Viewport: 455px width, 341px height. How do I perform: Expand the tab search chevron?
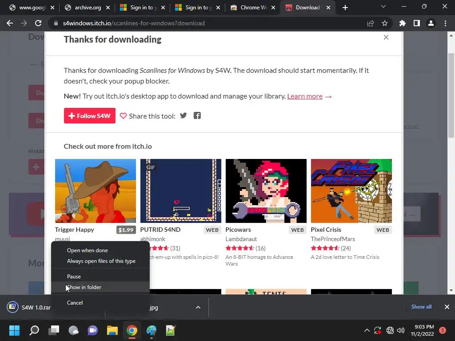383,6
